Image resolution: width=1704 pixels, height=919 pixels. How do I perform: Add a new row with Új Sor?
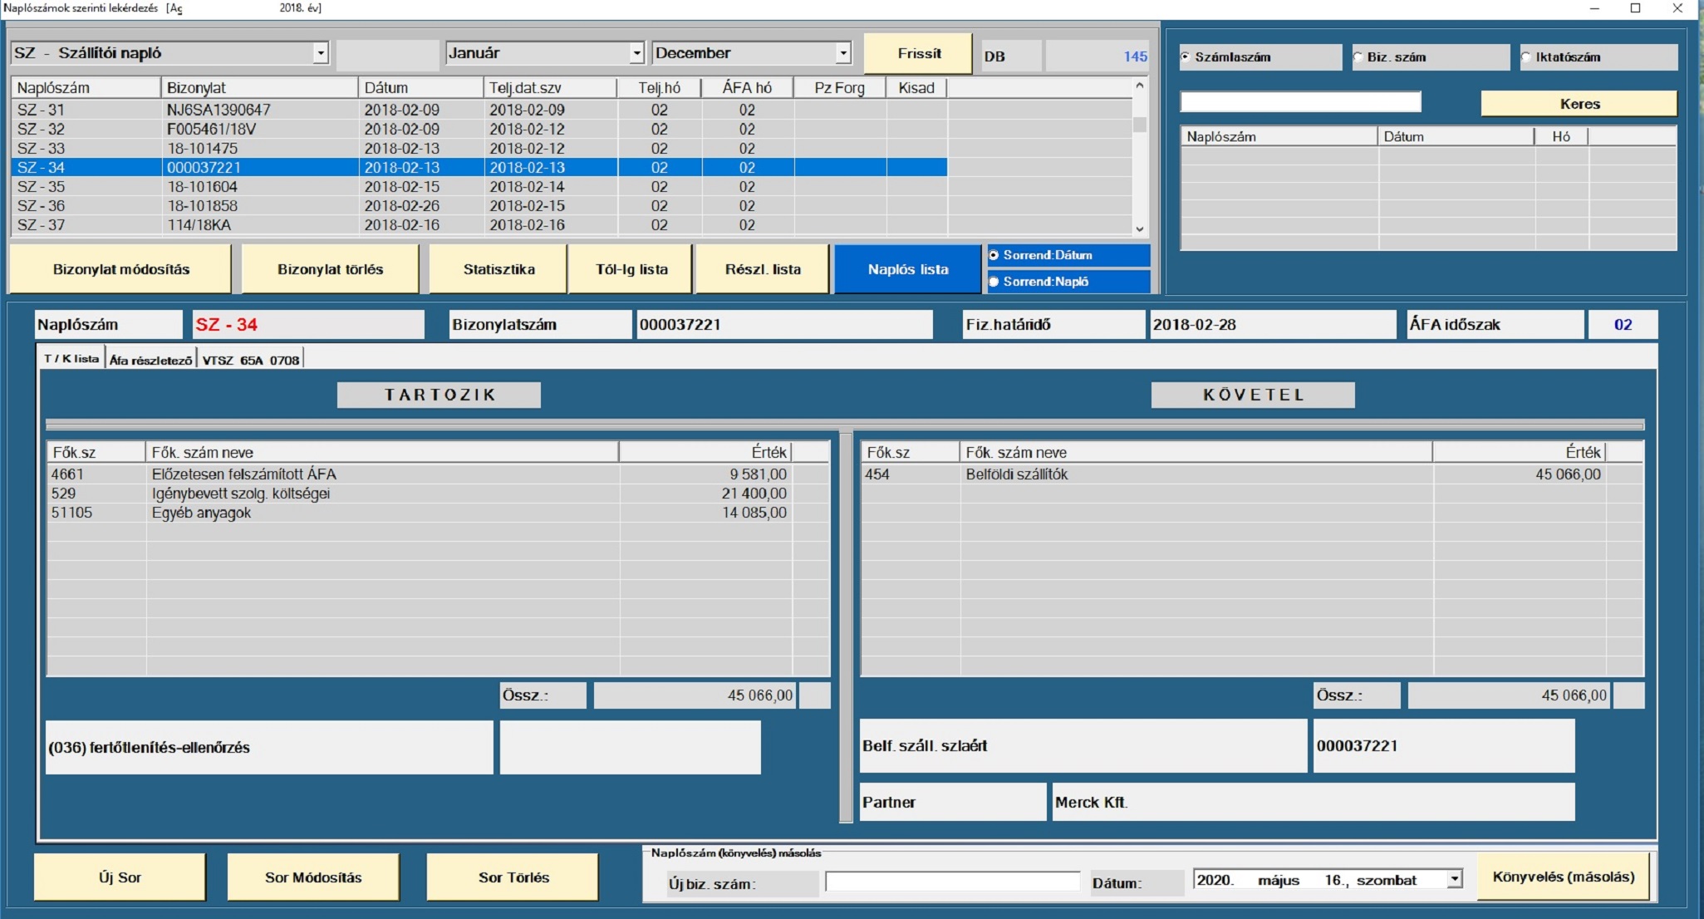[120, 877]
